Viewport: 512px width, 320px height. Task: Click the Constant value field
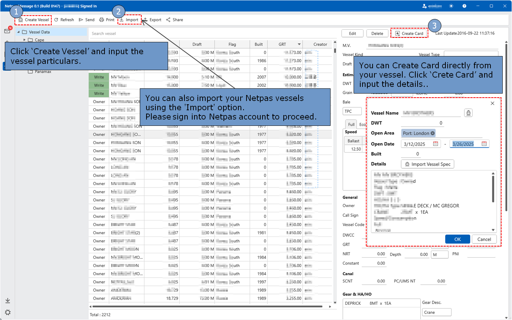tap(374, 263)
